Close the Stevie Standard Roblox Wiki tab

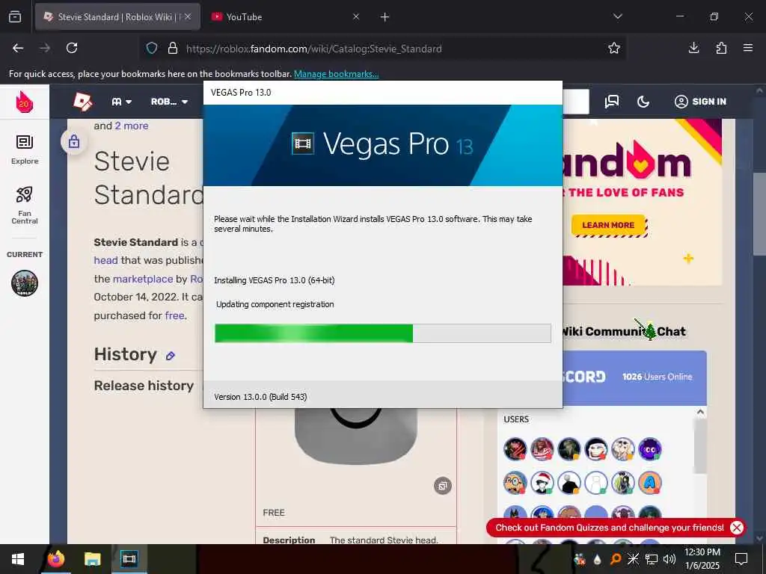click(188, 16)
